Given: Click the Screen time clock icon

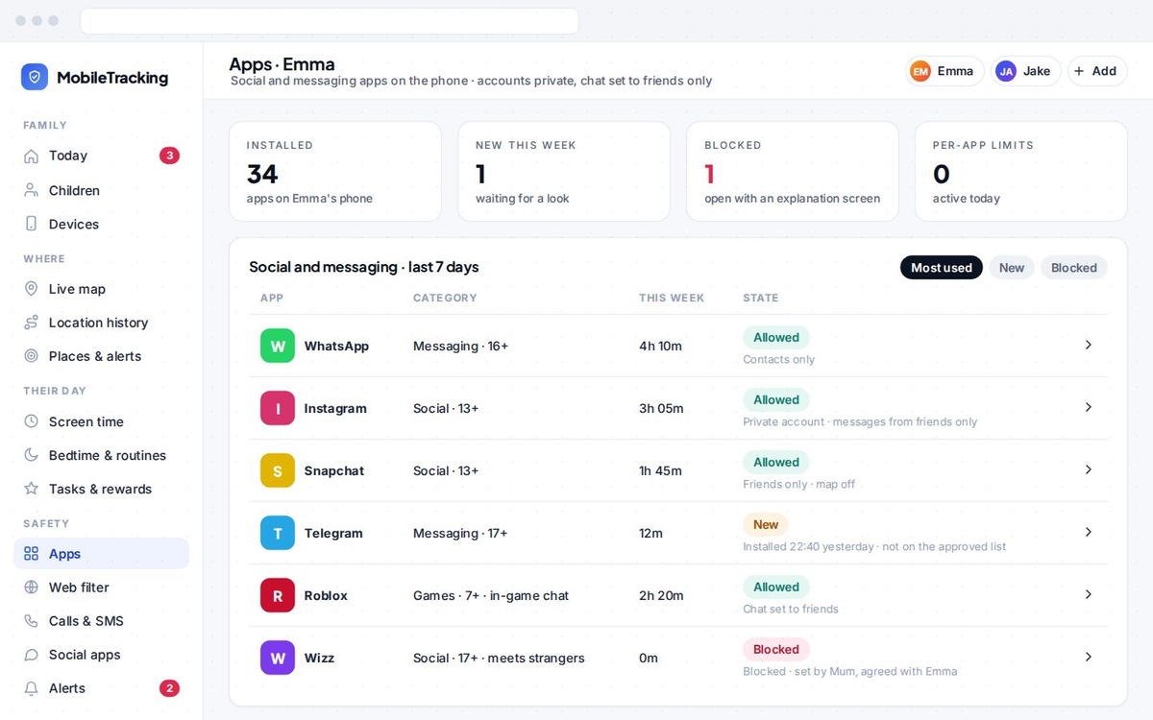Looking at the screenshot, I should 31,421.
